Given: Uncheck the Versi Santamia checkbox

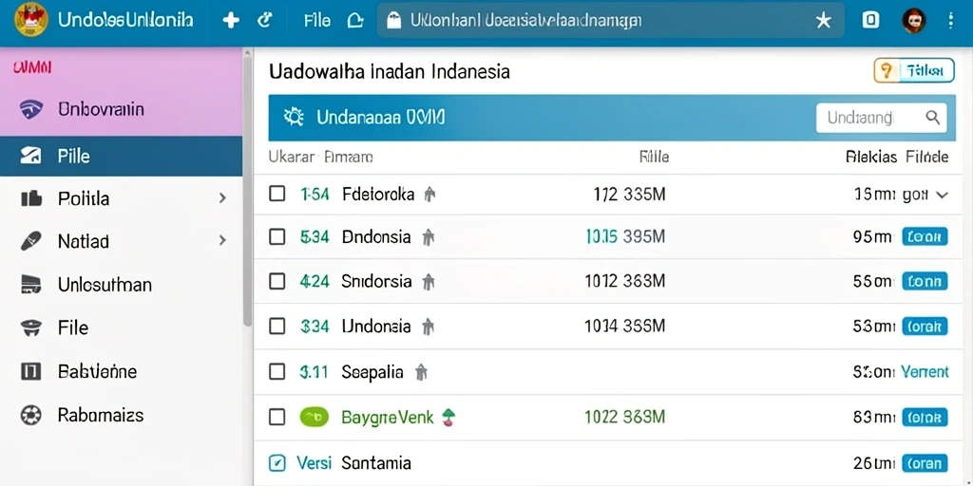Looking at the screenshot, I should click(x=277, y=462).
